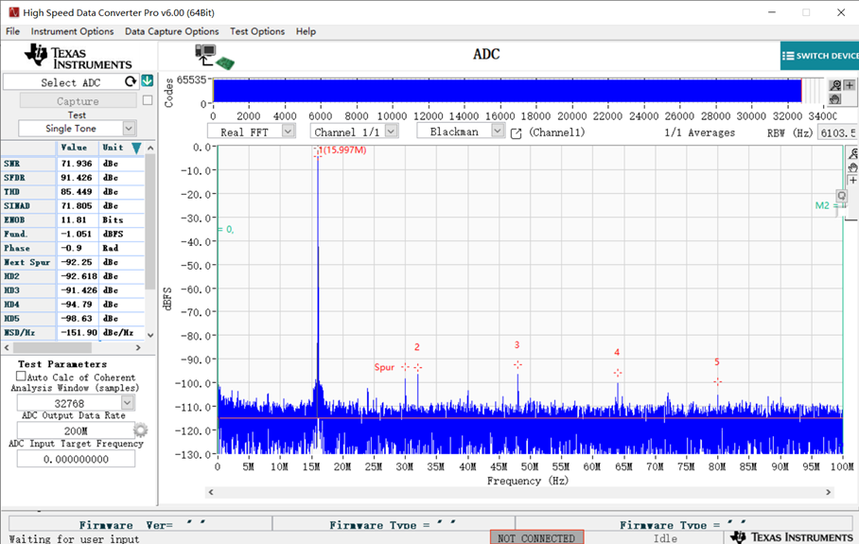Click down arrow of results table scrollbar

[150, 335]
